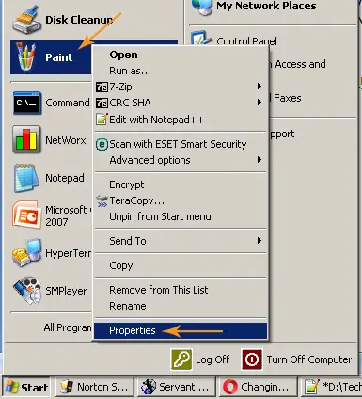
Task: Click the Microsoft PowerPoint 2007 icon
Action: point(26,215)
